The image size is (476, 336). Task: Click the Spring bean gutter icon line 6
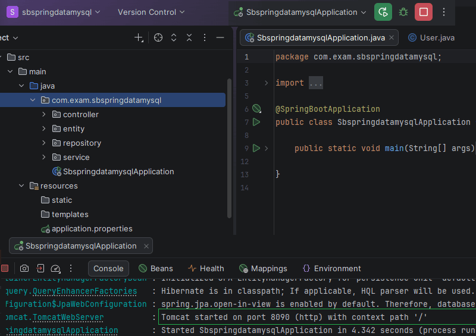pyautogui.click(x=257, y=109)
